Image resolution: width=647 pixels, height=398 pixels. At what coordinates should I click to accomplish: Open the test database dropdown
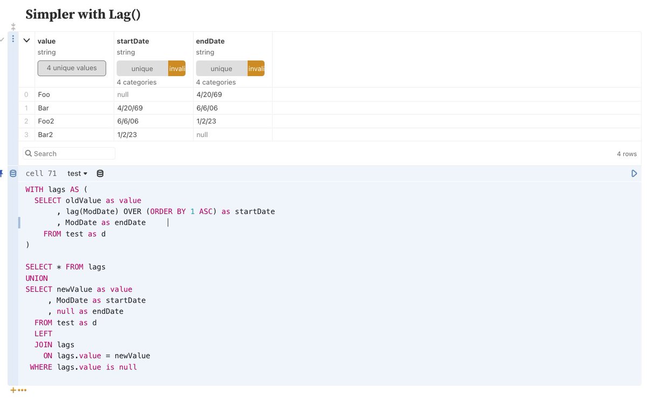click(77, 173)
